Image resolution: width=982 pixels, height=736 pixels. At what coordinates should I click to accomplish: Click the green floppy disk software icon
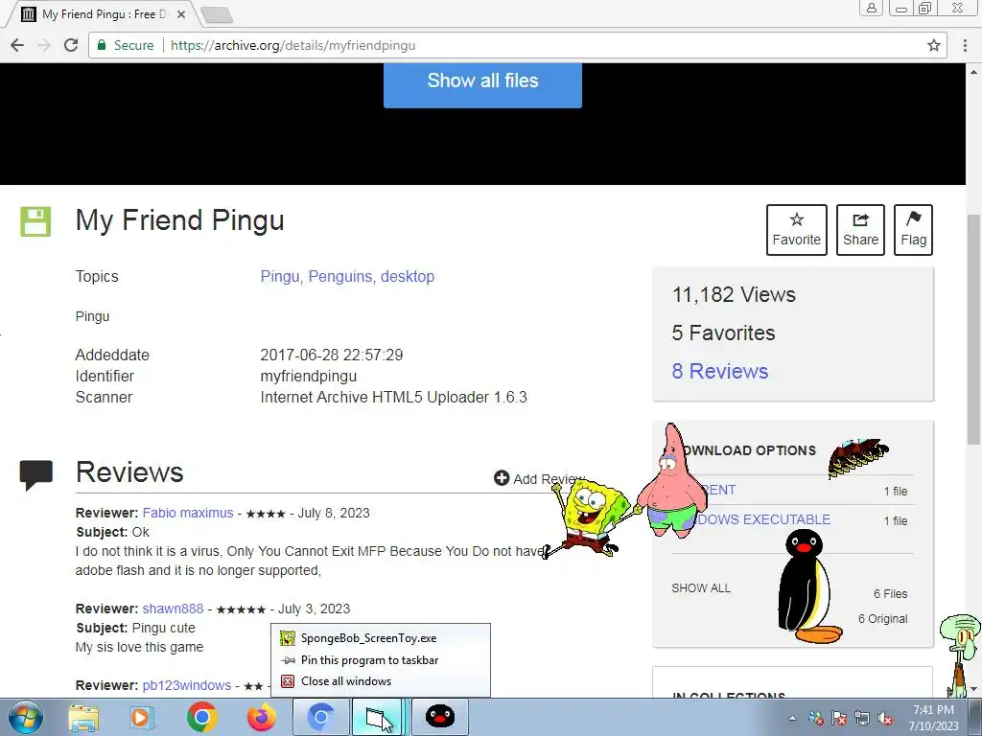35,221
